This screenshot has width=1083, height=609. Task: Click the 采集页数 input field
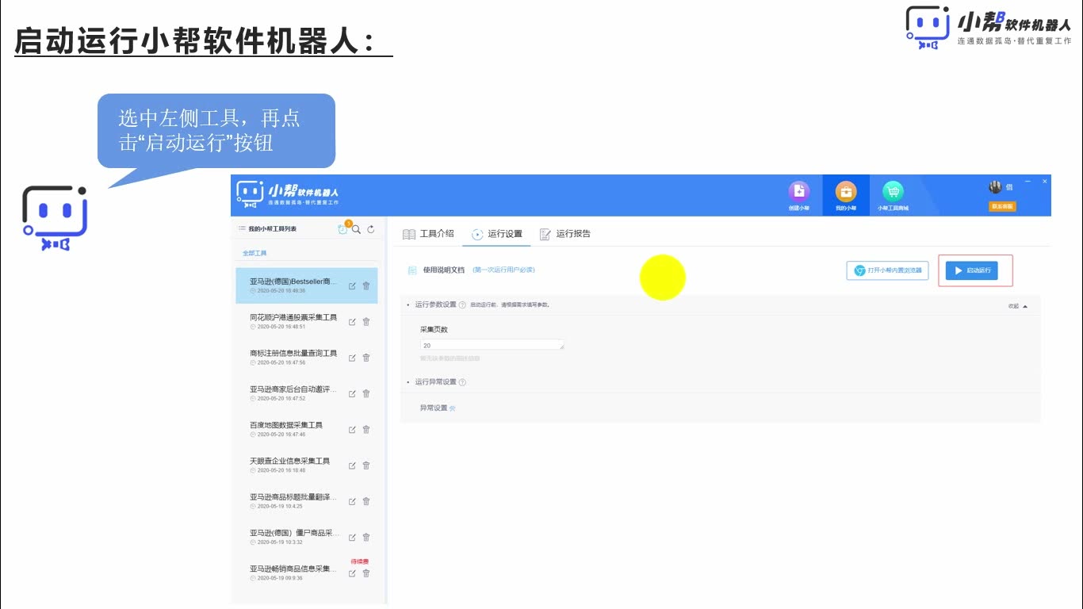click(492, 346)
